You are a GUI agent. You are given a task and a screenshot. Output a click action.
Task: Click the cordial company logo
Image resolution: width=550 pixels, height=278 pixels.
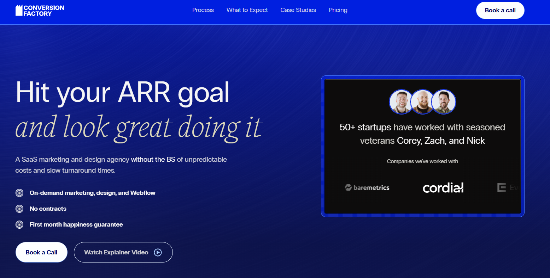click(x=443, y=188)
